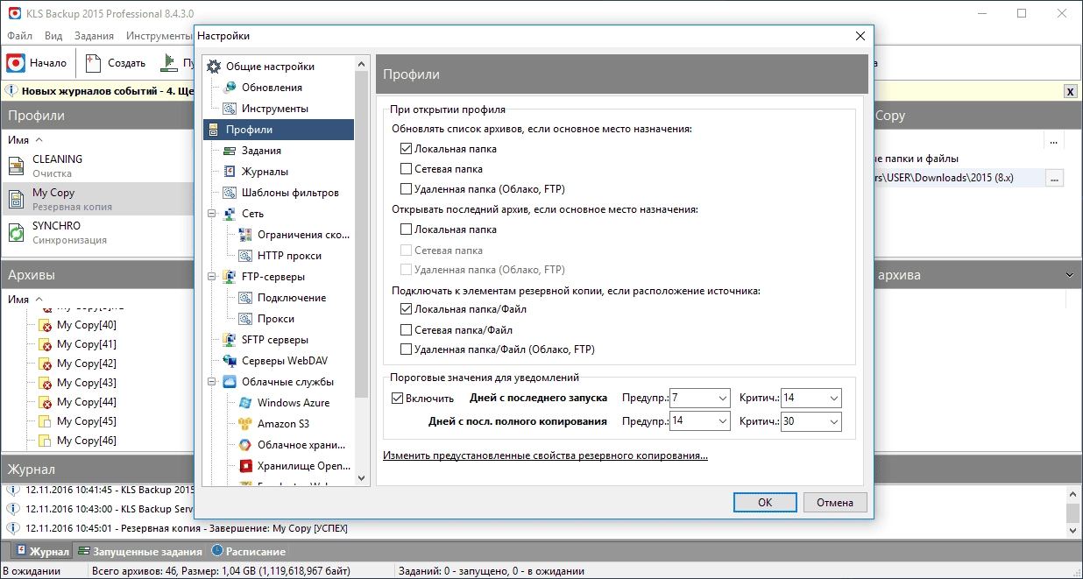Select Обновления icon in settings tree

[x=230, y=88]
